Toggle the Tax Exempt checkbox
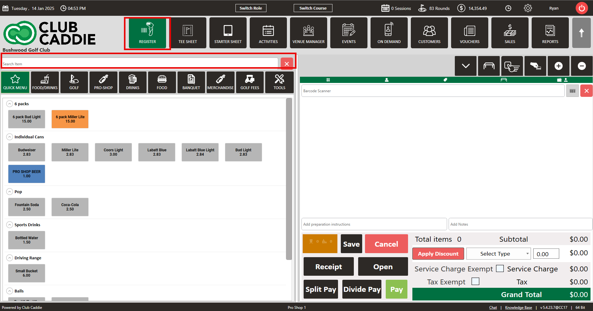Image resolution: width=593 pixels, height=311 pixels. pyautogui.click(x=475, y=281)
